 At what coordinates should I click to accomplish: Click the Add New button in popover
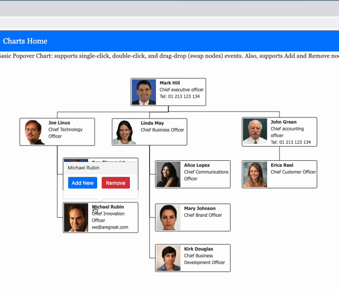pyautogui.click(x=82, y=183)
